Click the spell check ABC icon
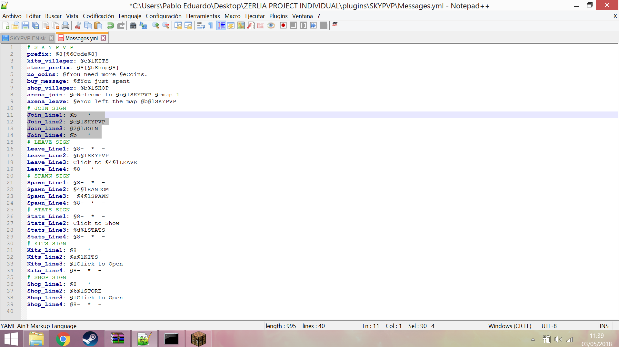Image resolution: width=619 pixels, height=347 pixels. [335, 24]
